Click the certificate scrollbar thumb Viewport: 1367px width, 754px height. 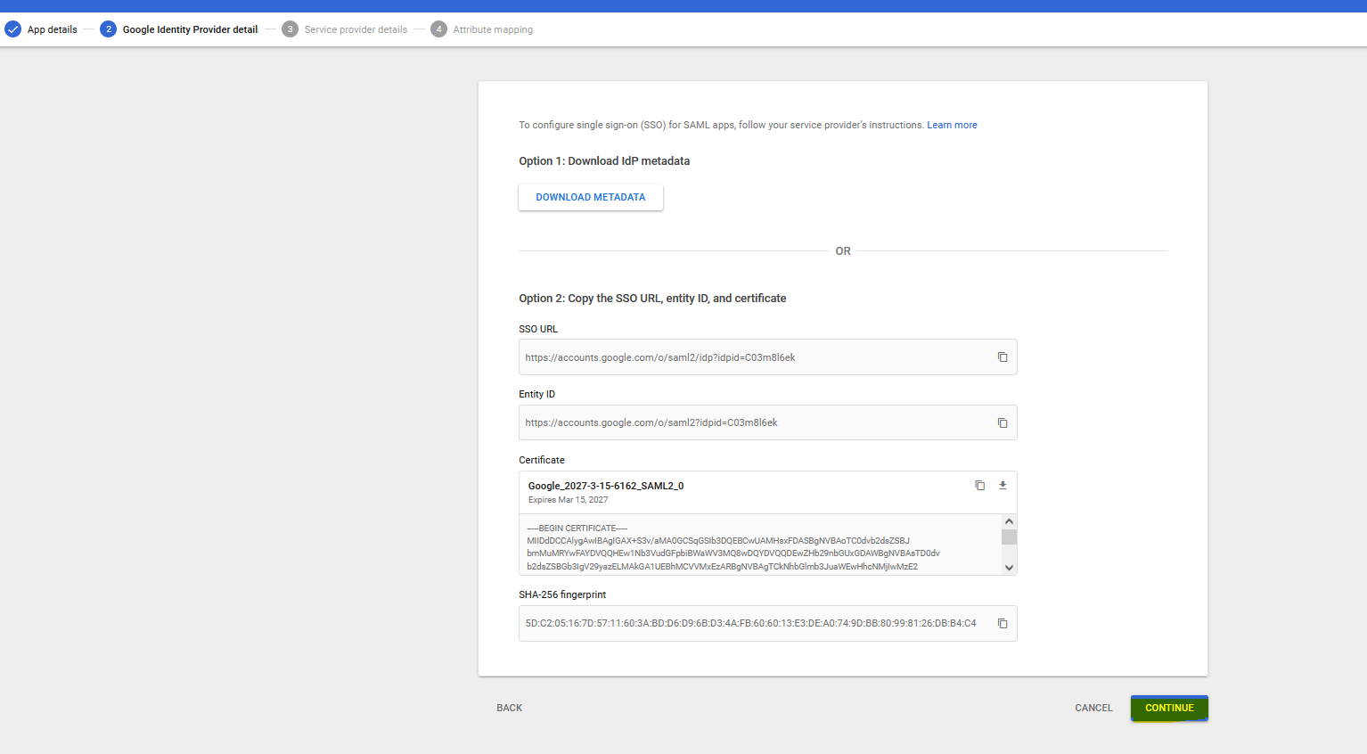point(1009,537)
